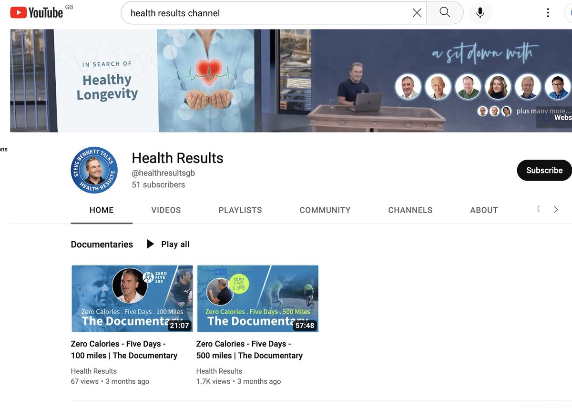This screenshot has height=408, width=572.
Task: Open Health Results channel avatar
Action: [x=94, y=170]
